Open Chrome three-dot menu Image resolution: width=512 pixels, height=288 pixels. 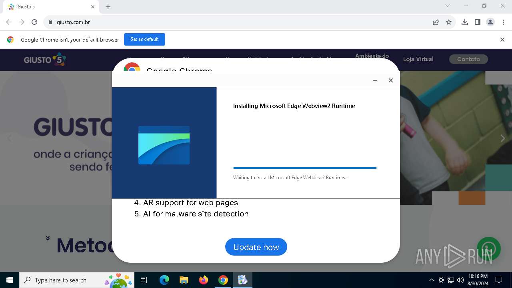504,22
